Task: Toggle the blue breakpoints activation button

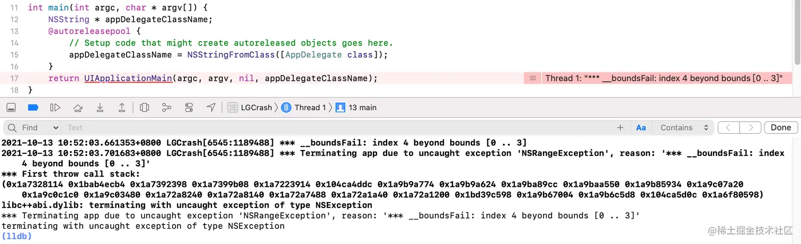Action: [x=33, y=108]
